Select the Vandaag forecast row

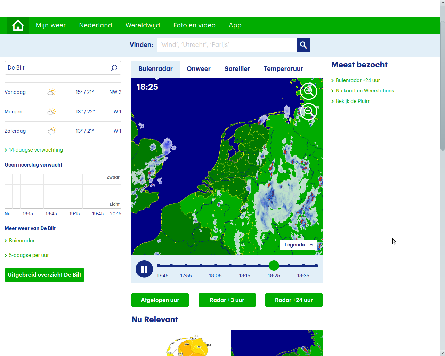pyautogui.click(x=63, y=92)
